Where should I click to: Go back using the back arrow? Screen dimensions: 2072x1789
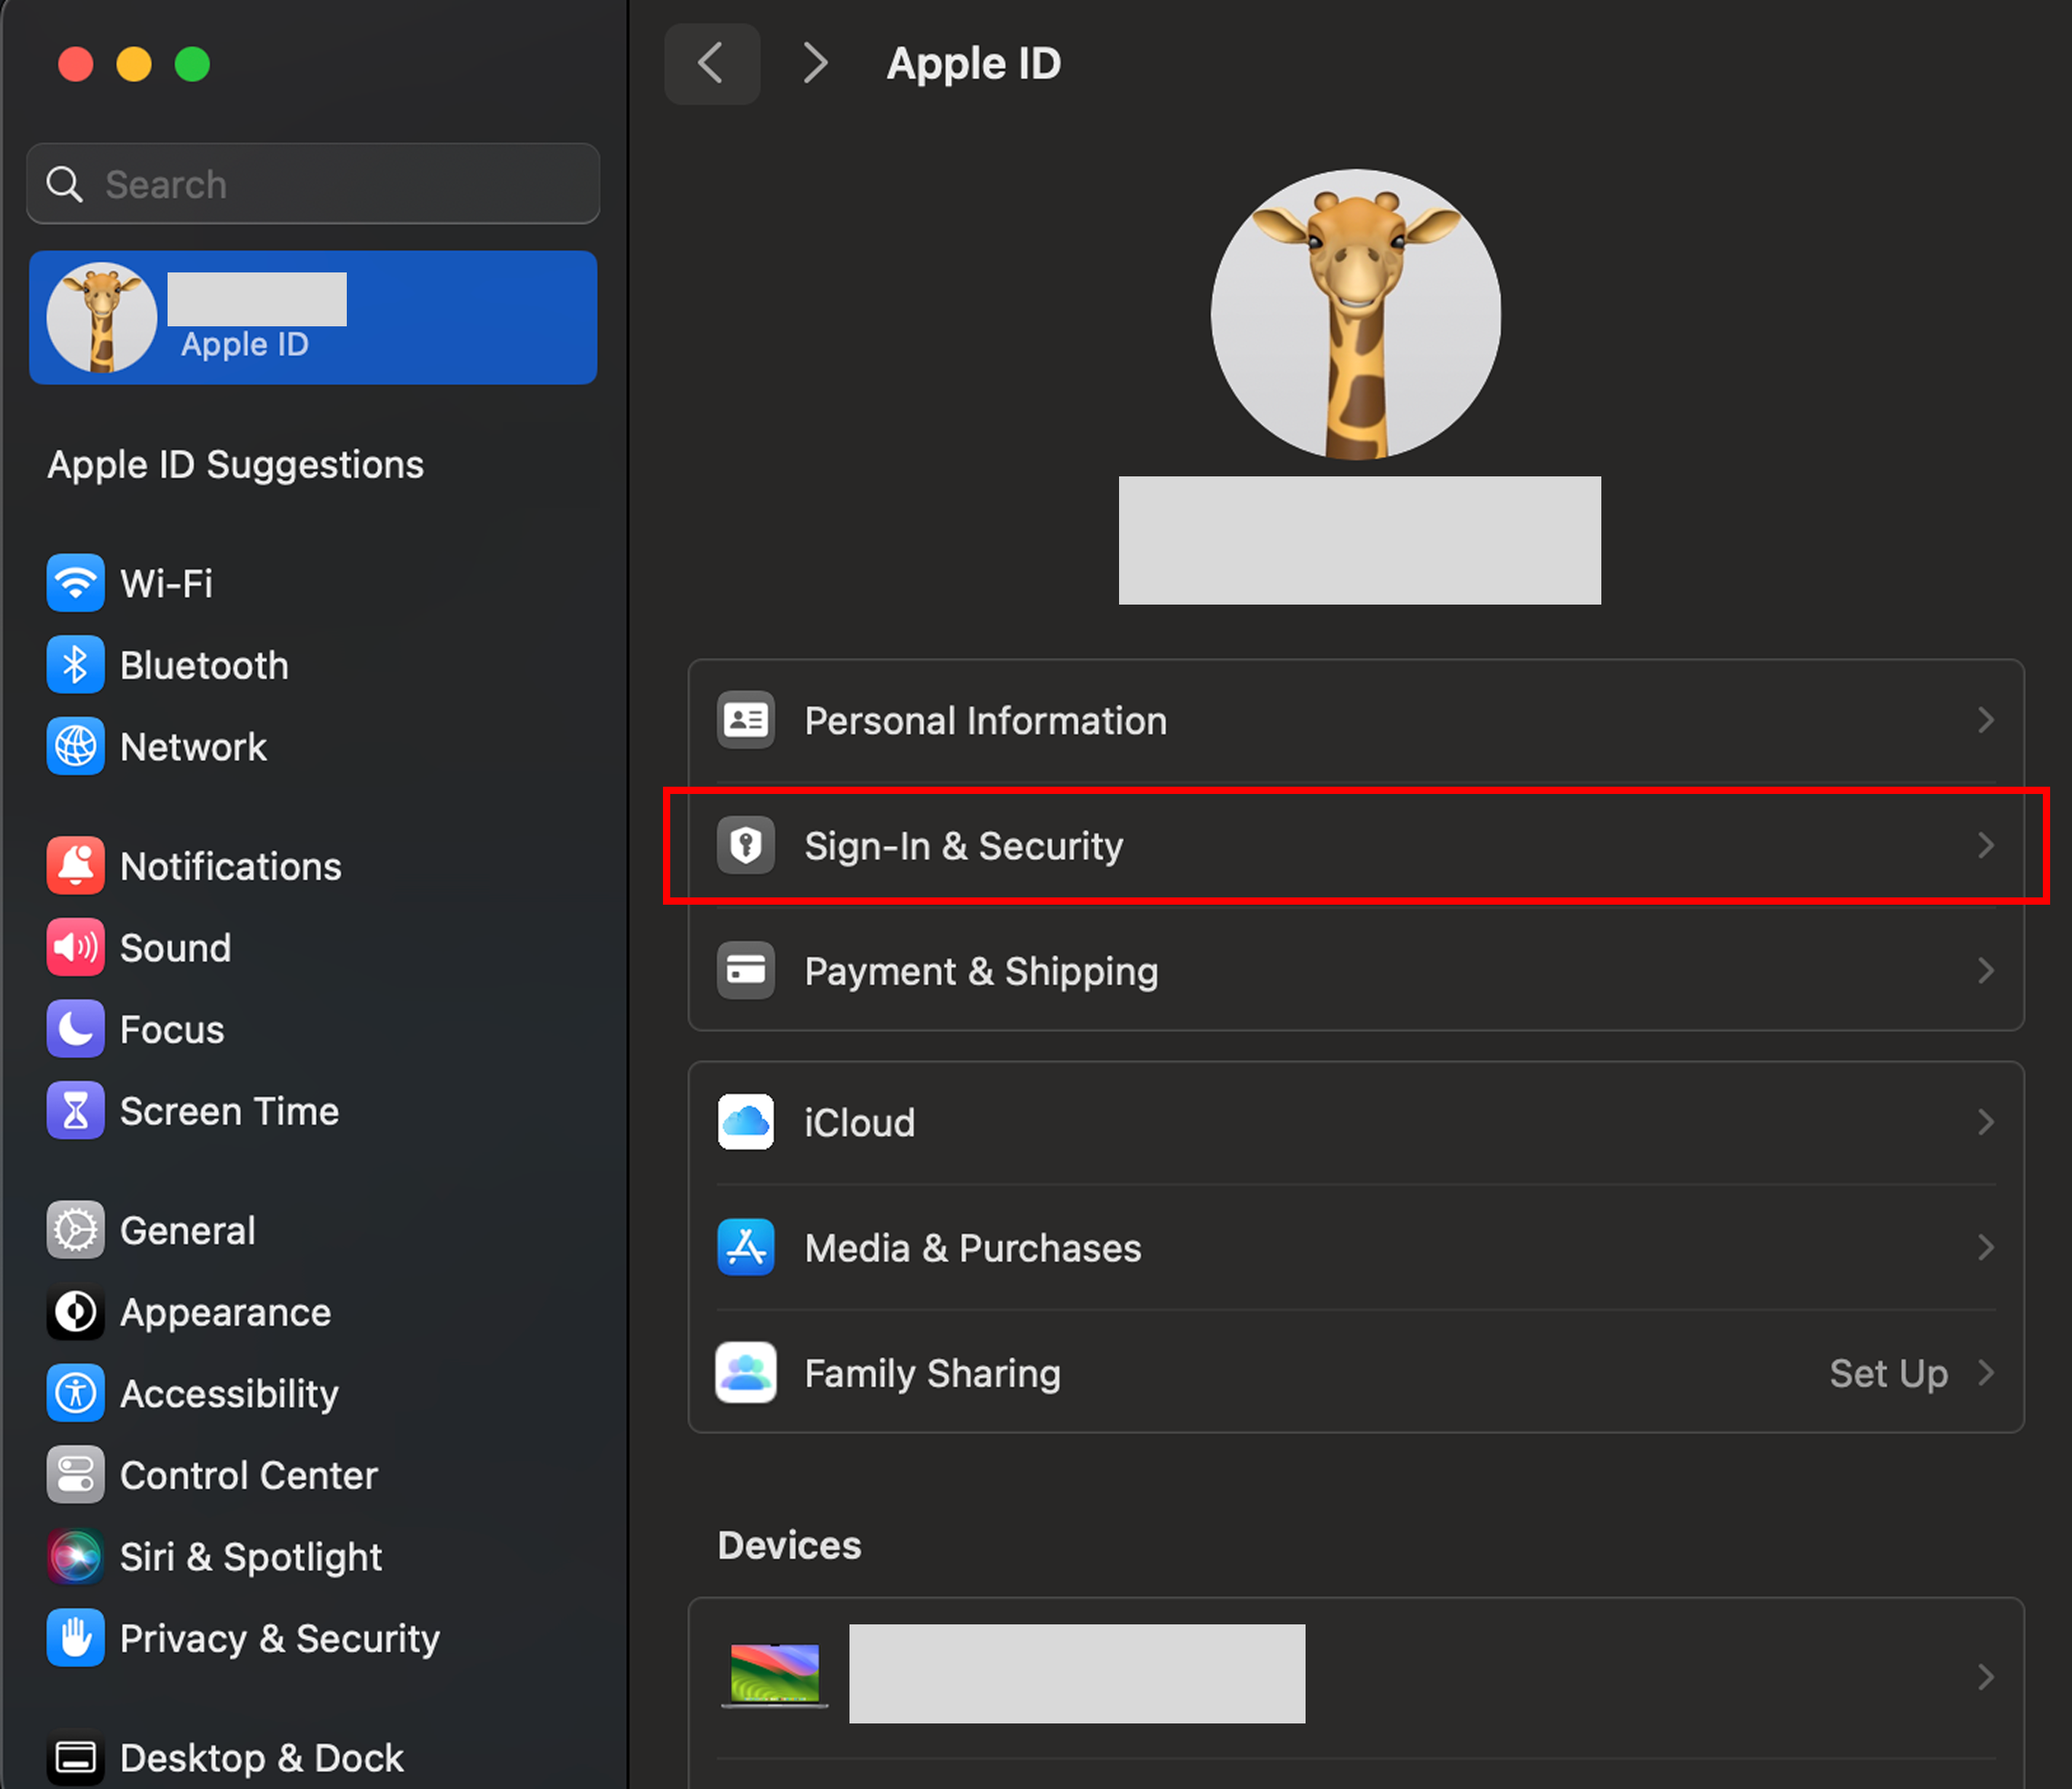tap(712, 64)
